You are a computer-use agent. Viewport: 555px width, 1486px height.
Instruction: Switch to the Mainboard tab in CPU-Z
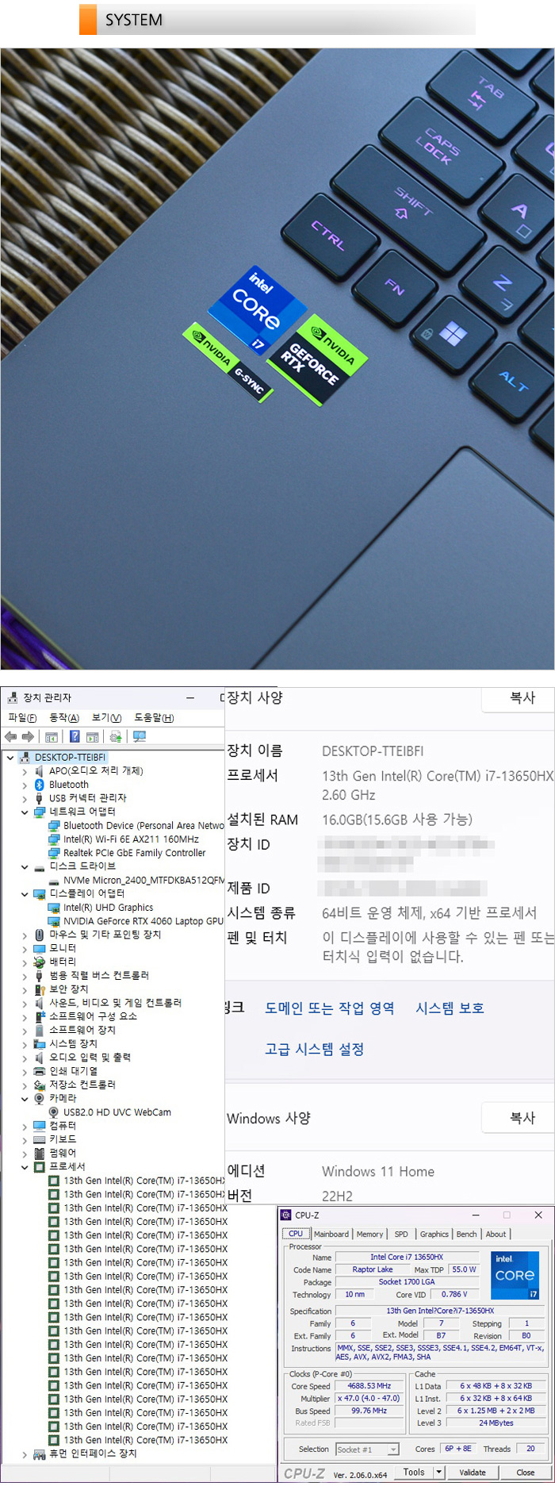pos(331,1234)
